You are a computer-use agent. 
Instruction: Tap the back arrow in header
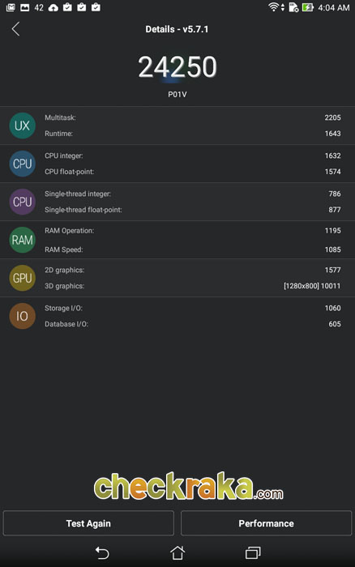(x=15, y=29)
